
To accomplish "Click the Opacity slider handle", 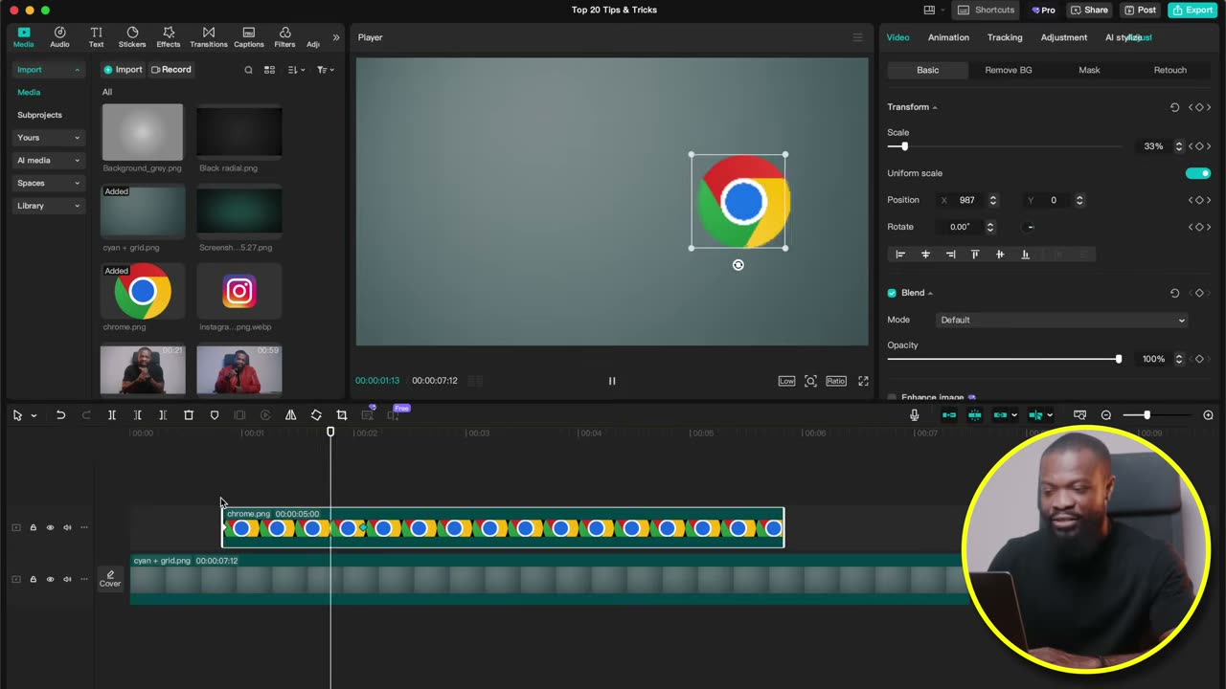I will click(x=1118, y=359).
